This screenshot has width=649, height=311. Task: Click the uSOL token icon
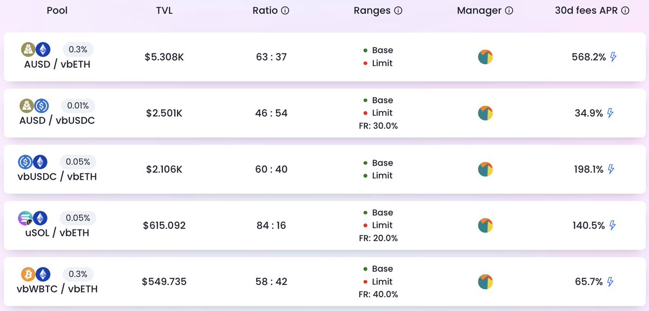pyautogui.click(x=25, y=218)
